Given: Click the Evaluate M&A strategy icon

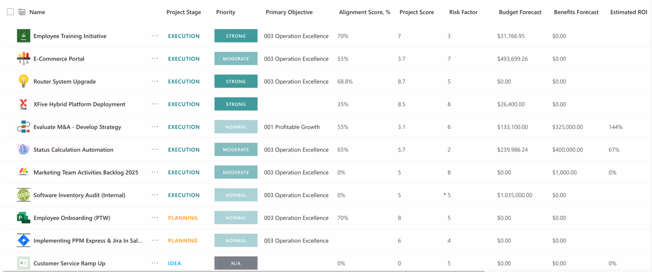Looking at the screenshot, I should tap(23, 127).
